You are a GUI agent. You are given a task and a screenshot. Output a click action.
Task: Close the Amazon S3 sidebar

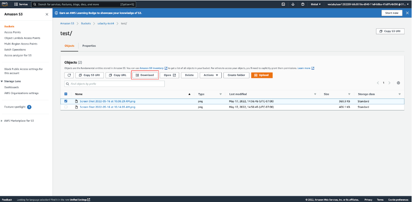coord(47,14)
